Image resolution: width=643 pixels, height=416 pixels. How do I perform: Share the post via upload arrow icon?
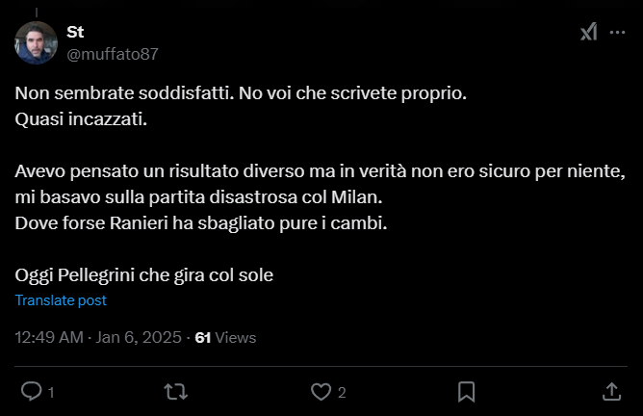pyautogui.click(x=610, y=391)
